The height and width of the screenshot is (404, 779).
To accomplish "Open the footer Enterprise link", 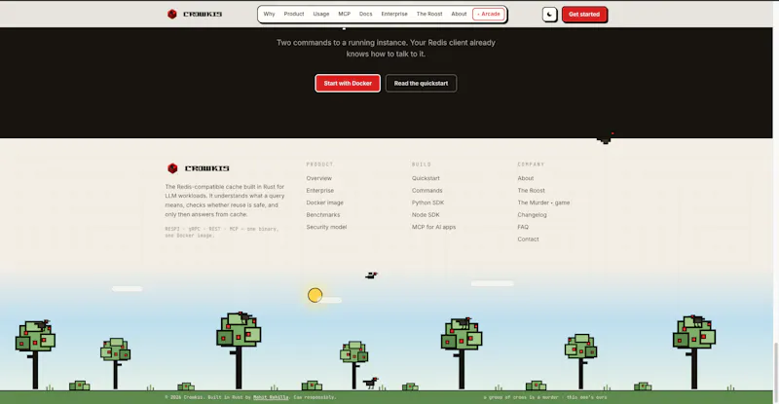I will point(320,191).
